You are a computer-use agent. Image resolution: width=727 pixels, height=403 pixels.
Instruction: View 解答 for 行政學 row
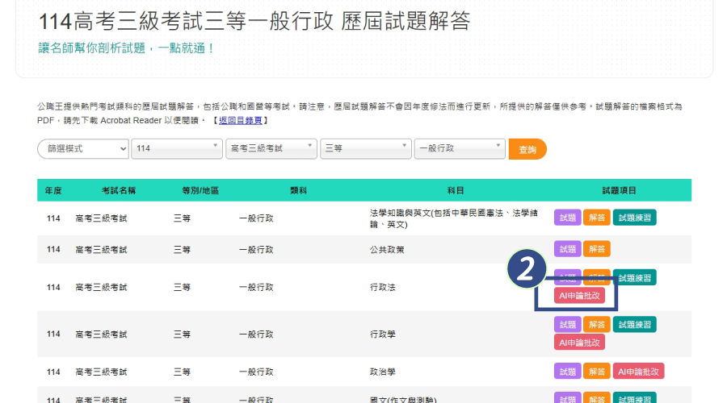[x=597, y=324]
